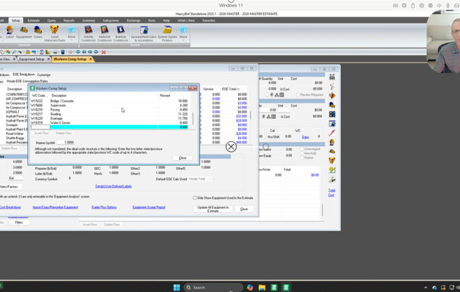Open the Estimate ribbon tab
The image size is (460, 292).
33,21
